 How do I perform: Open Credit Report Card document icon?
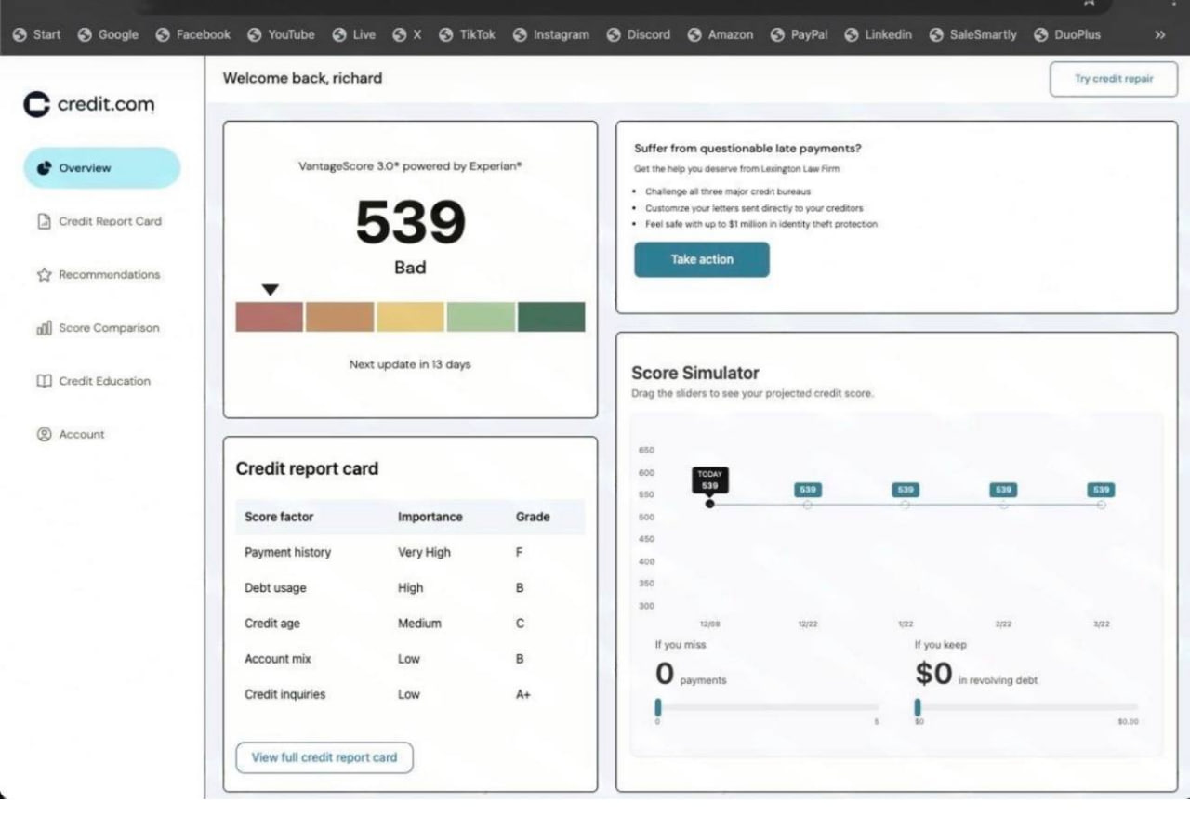(x=44, y=221)
